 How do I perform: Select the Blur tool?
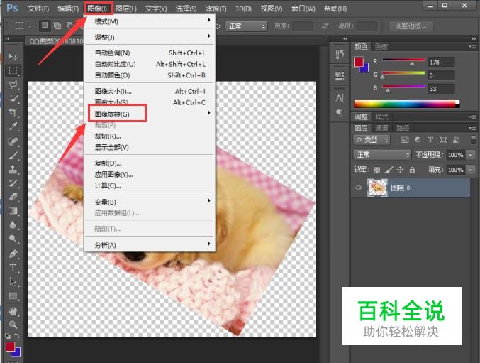point(13,225)
